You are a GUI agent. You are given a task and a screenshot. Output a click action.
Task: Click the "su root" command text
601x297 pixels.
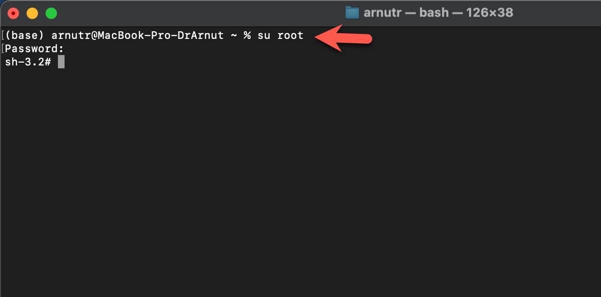click(x=280, y=36)
